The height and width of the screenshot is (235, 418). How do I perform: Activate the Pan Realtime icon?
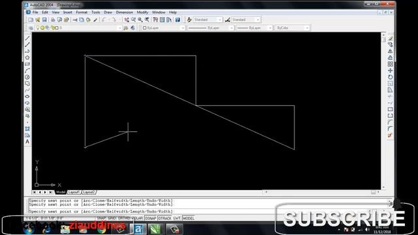pos(127,20)
